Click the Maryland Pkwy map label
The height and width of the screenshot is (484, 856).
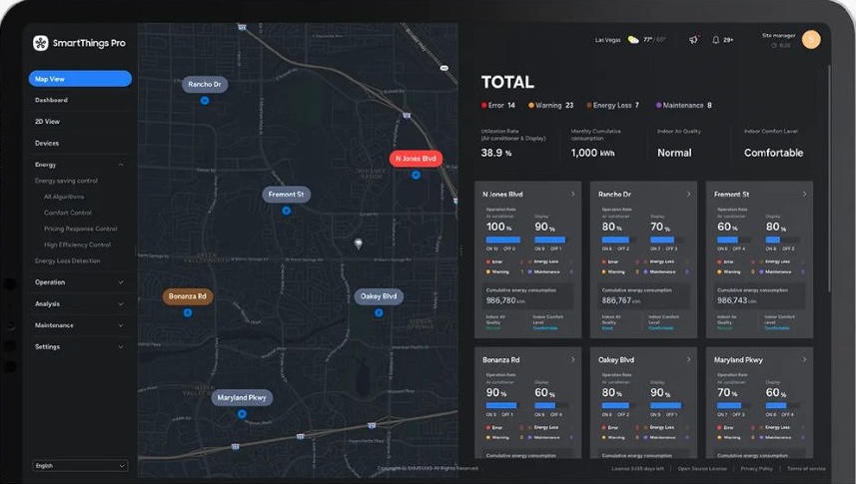coord(242,398)
